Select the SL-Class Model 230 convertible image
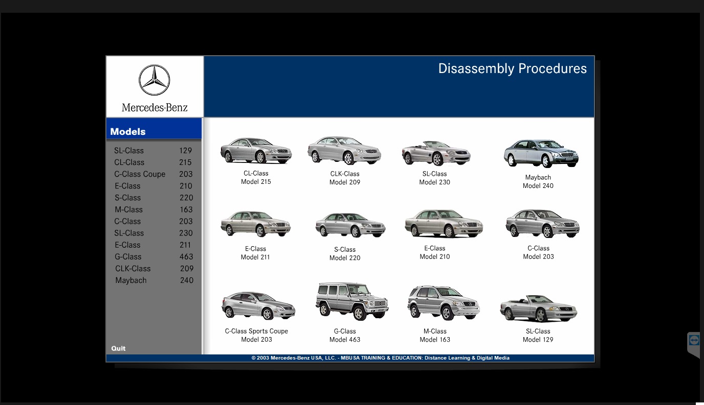The height and width of the screenshot is (405, 704). (x=436, y=153)
